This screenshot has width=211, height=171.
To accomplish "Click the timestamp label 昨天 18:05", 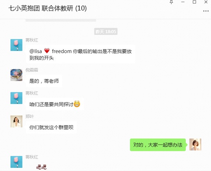I will (x=106, y=32).
